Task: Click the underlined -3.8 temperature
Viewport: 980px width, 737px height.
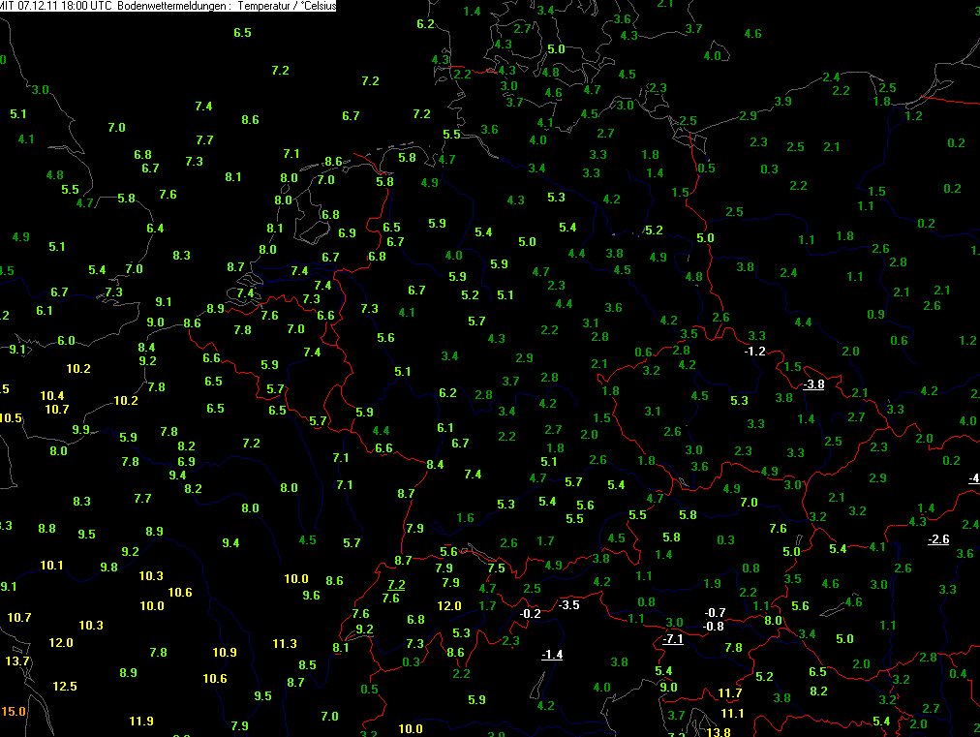Action: tap(813, 384)
